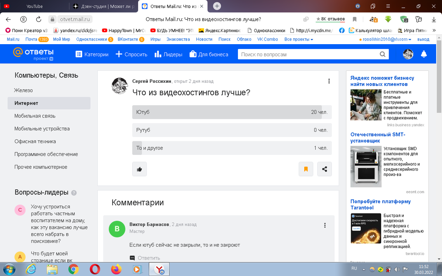Click the like thumbs-up button under the poll
Screen dimensions: 442x276
coord(140,169)
